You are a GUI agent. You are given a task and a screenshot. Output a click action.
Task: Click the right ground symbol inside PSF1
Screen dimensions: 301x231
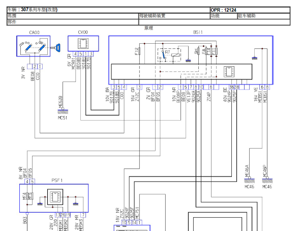[76, 204]
